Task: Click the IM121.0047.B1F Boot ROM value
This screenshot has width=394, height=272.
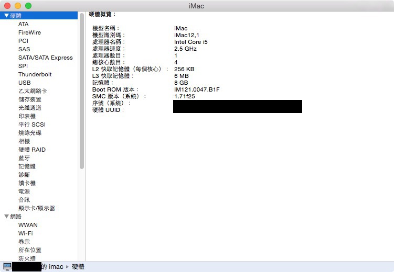Action: click(197, 89)
